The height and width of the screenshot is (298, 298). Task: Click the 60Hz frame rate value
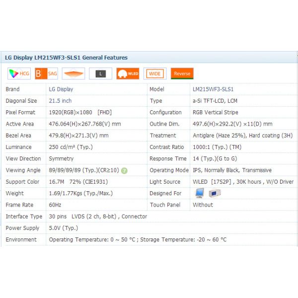coord(55,205)
